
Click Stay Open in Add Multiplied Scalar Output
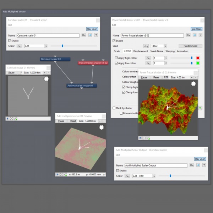[x=200, y=159]
